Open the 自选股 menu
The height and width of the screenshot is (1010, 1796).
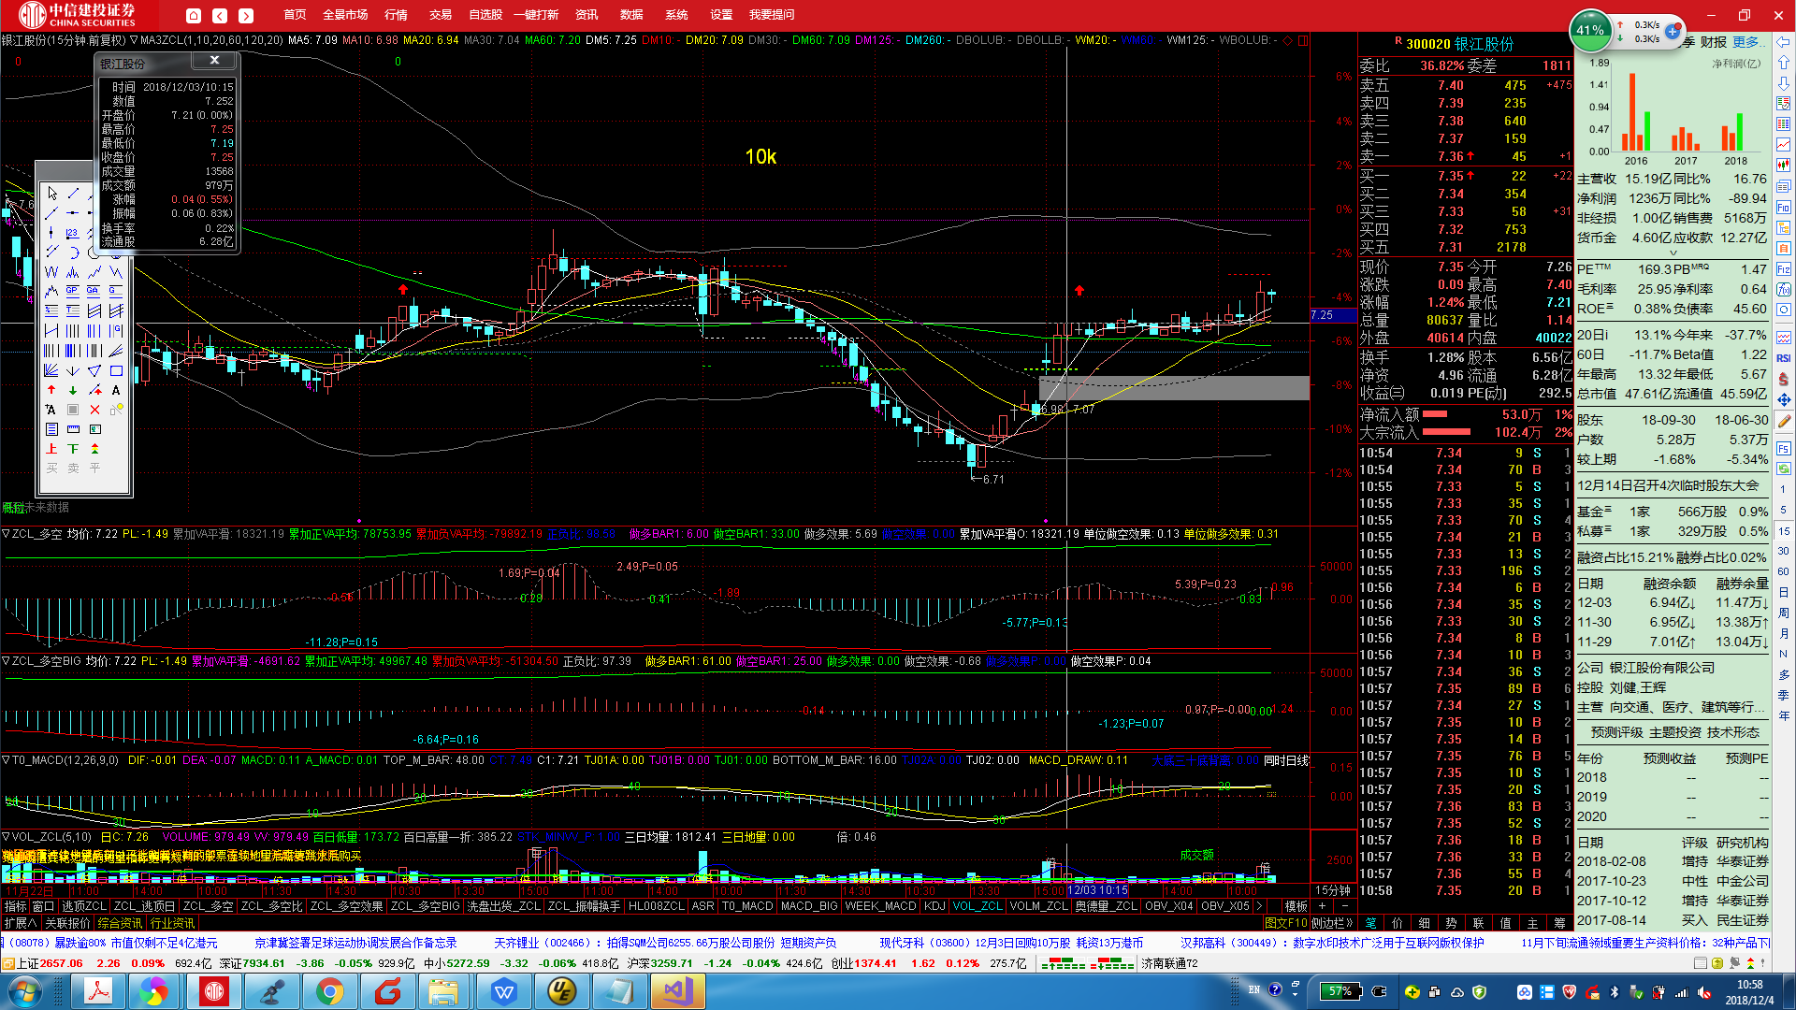click(485, 15)
